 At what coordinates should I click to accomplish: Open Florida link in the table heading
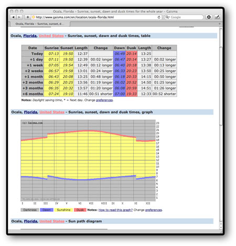click(30, 36)
